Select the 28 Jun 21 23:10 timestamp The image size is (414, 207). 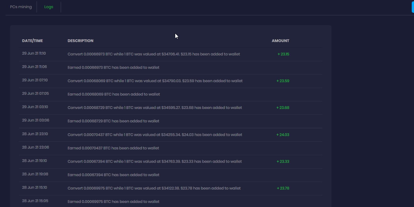coord(35,134)
